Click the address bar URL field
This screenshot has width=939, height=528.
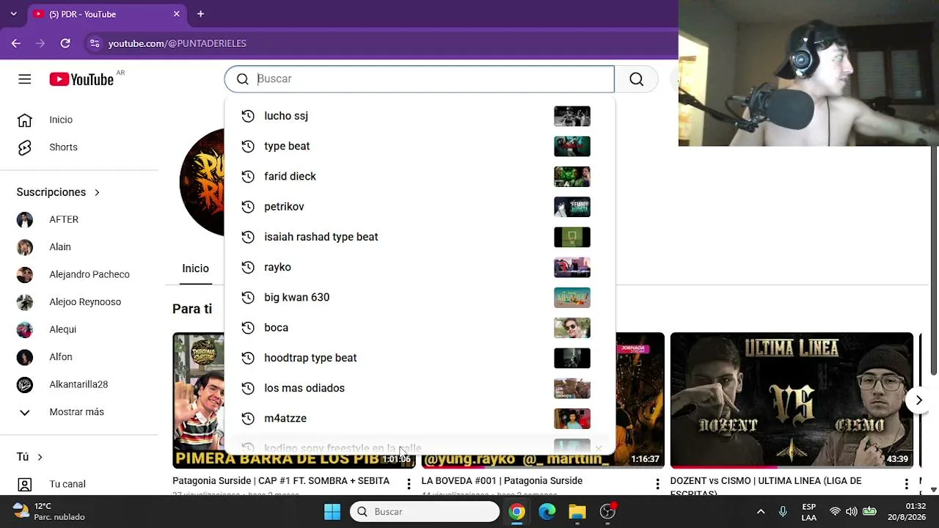177,43
